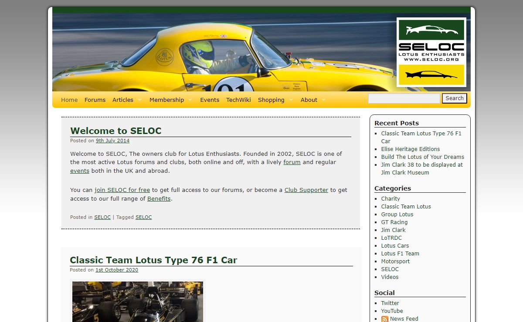Select the Charity category
This screenshot has width=523, height=322.
[x=391, y=198]
